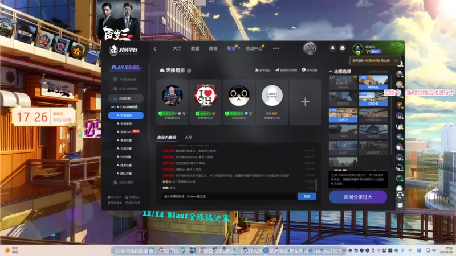Click 发布组队 to publish team
Image resolution: width=456 pixels, height=256 pixels.
[x=263, y=70]
